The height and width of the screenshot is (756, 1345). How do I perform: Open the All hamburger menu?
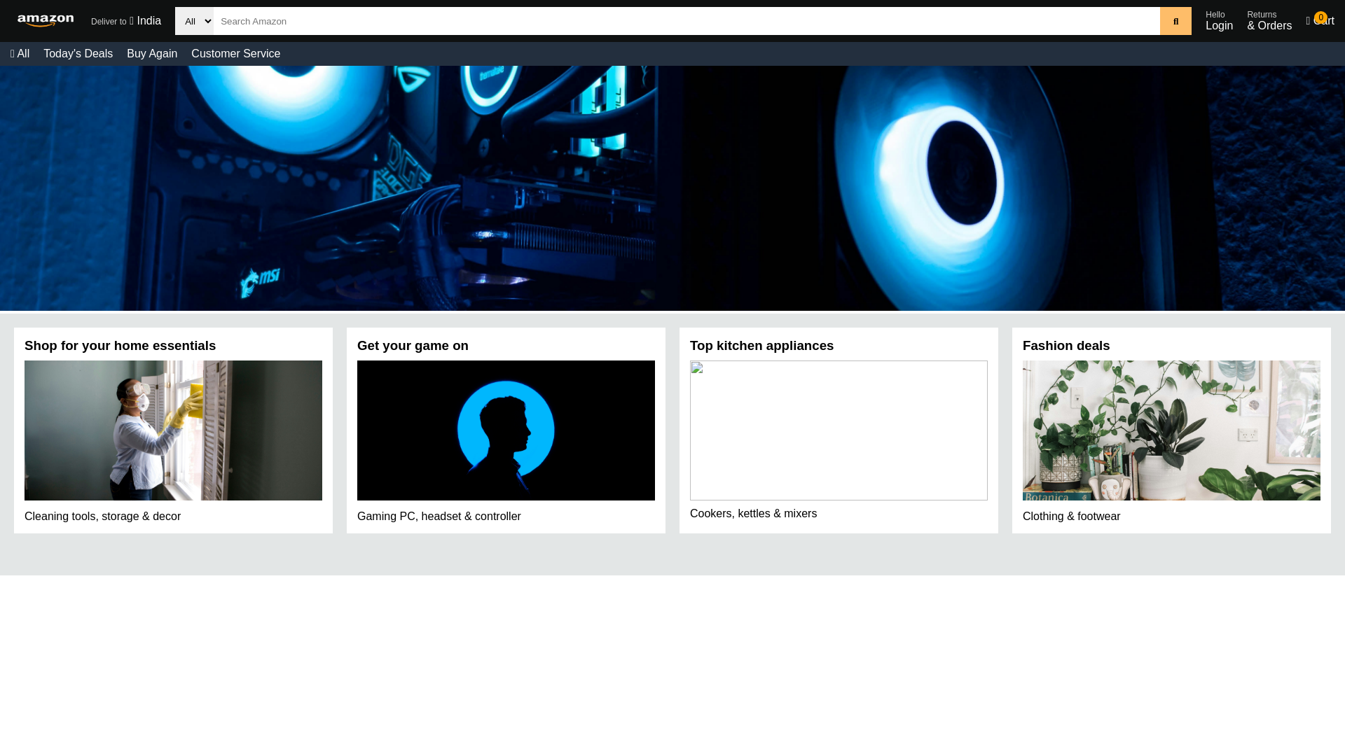tap(20, 54)
